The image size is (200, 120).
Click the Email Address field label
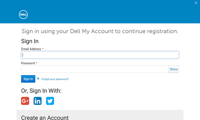(x=31, y=49)
